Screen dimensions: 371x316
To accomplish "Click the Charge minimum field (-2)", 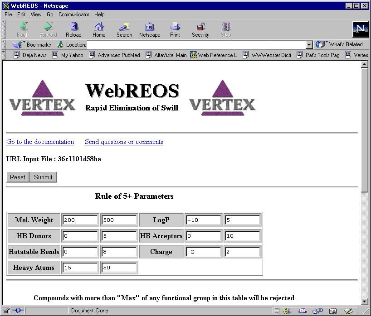I will coord(204,252).
